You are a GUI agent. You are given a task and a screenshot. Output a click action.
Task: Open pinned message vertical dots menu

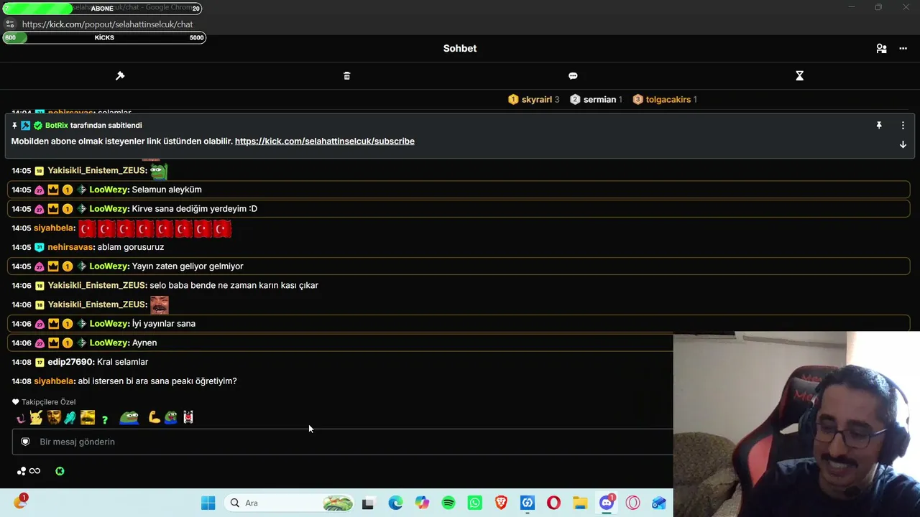[903, 126]
